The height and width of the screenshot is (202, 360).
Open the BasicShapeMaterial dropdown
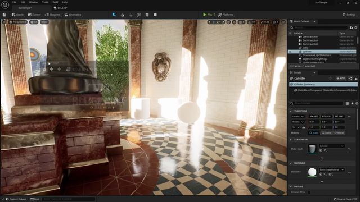pos(331,169)
